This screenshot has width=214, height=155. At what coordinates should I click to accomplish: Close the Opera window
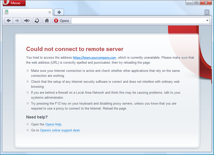click(x=206, y=3)
